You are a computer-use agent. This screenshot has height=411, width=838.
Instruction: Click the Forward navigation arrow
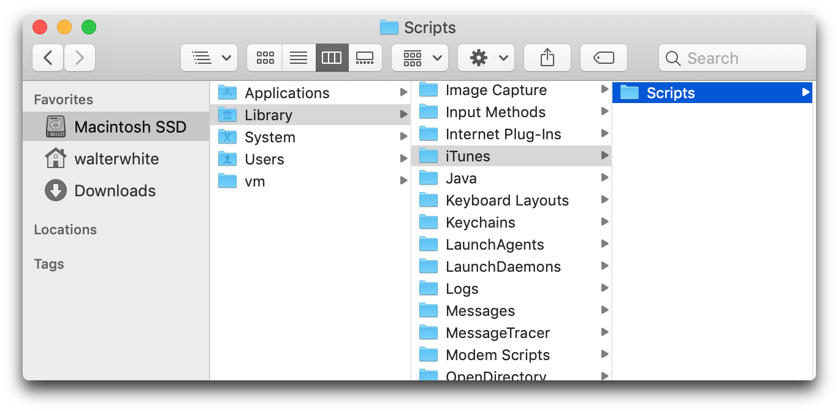[x=80, y=58]
